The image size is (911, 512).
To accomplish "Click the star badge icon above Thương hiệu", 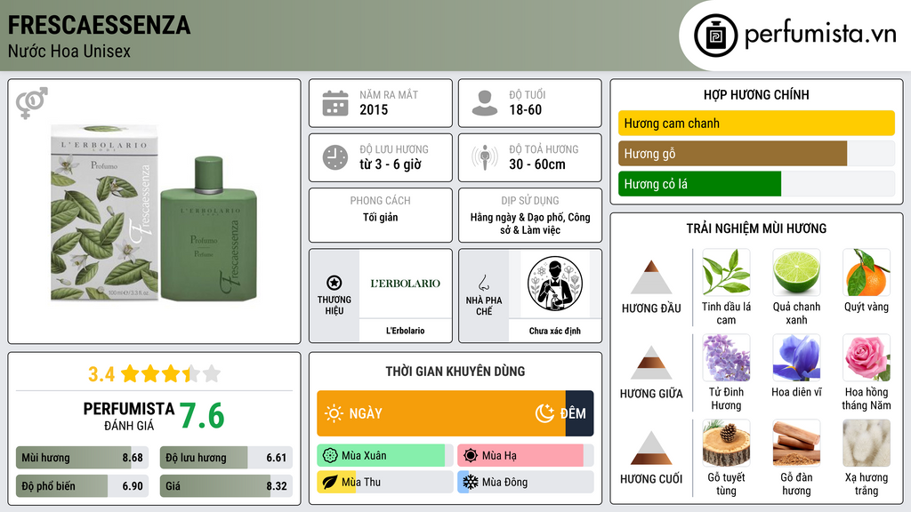I will click(x=335, y=283).
